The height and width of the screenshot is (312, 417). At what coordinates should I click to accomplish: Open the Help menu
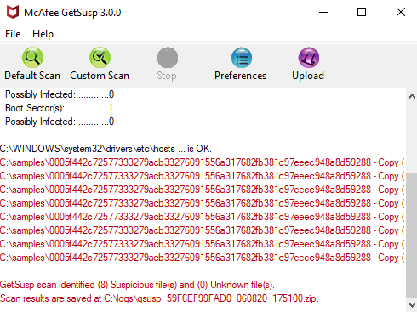tap(43, 34)
